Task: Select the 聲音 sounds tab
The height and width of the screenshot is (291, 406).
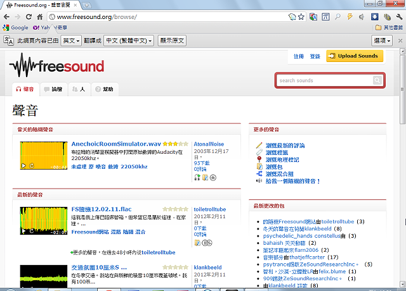Action: click(25, 89)
